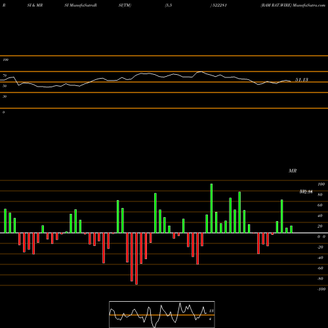Image resolution: width=328 pixels, height=328 pixels.
Task: Click the MR axis label 40
Action: [320, 216]
